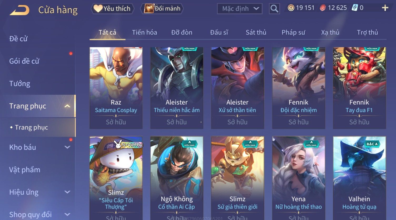Viewport: 396px width, 220px height.
Task: Switch to the Pháp sư tab
Action: pos(293,32)
